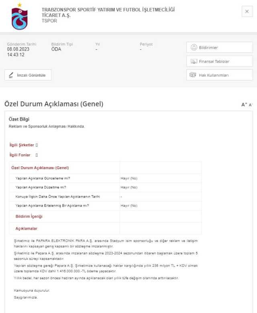Click the Özel Durum Açıklaması (Genel) table header
The image size is (257, 313).
40,168
